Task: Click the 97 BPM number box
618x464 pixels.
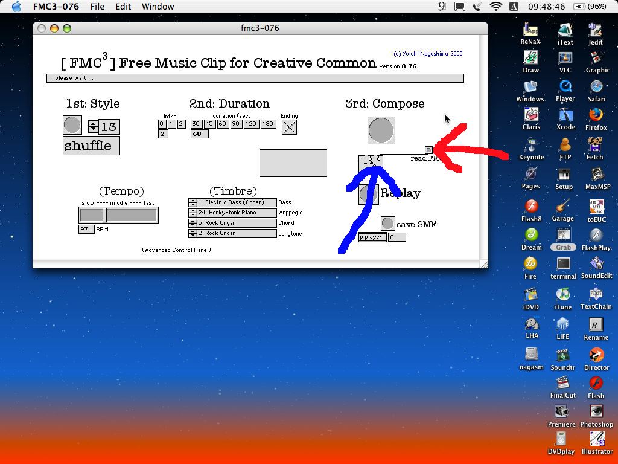Action: pyautogui.click(x=86, y=229)
